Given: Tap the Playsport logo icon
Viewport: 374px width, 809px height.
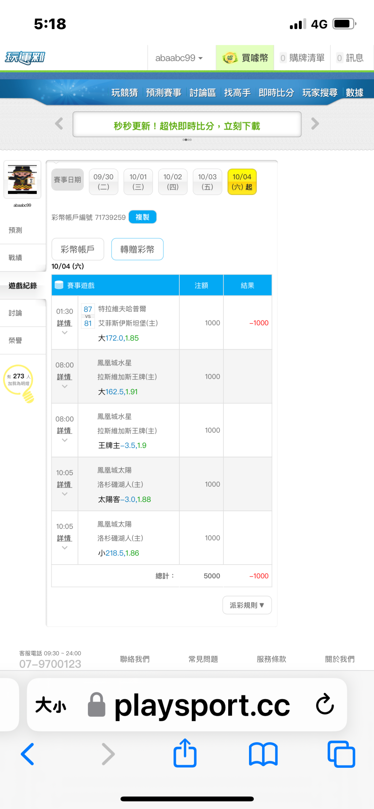Looking at the screenshot, I should (25, 58).
